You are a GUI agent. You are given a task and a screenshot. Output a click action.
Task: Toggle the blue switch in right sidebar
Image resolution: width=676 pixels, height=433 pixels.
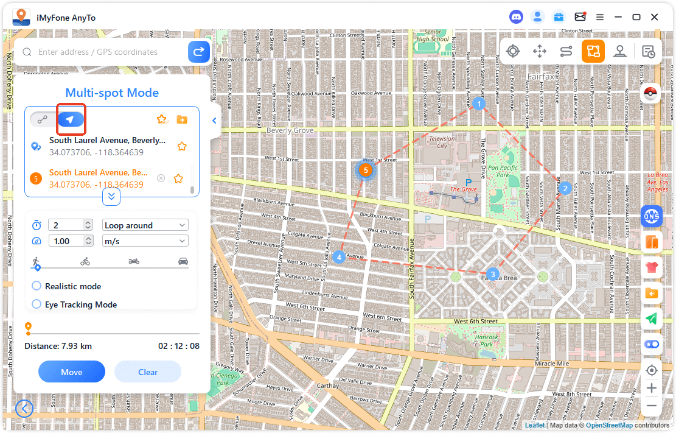tap(652, 344)
